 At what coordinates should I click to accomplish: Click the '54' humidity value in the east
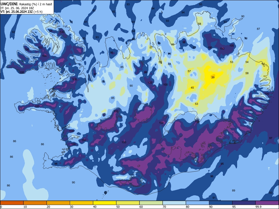[x=247, y=62]
